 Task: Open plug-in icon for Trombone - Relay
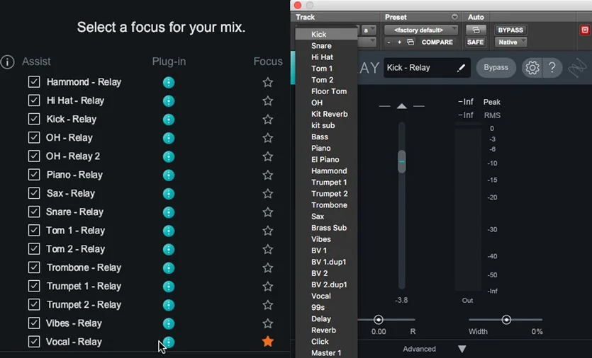pos(169,267)
